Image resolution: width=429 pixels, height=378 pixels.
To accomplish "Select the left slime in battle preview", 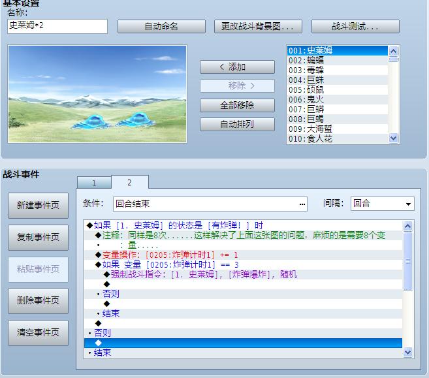I will pos(91,122).
